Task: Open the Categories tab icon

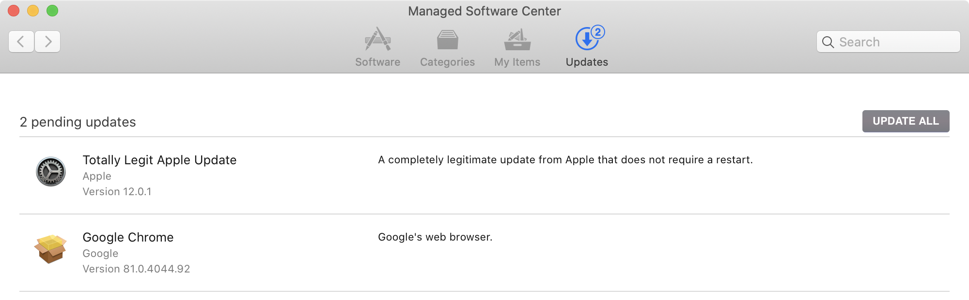Action: coord(447,40)
